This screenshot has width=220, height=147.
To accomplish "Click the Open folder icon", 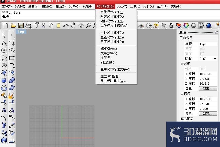I will click(x=13, y=26).
